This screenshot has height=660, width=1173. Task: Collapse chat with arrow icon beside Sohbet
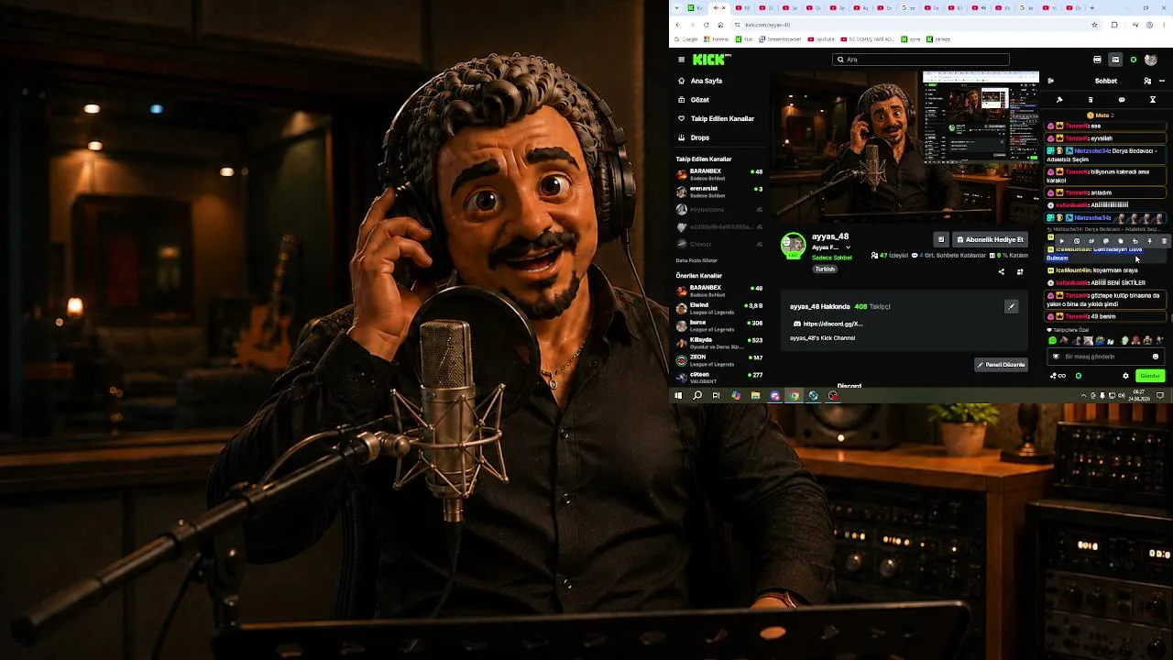[x=1050, y=81]
